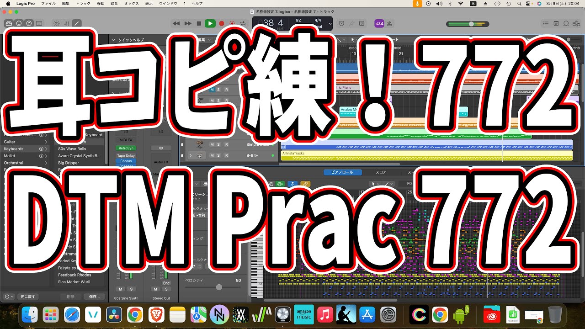585x329 pixels.
Task: Select the 80s Wave Bells patch
Action: [72, 149]
